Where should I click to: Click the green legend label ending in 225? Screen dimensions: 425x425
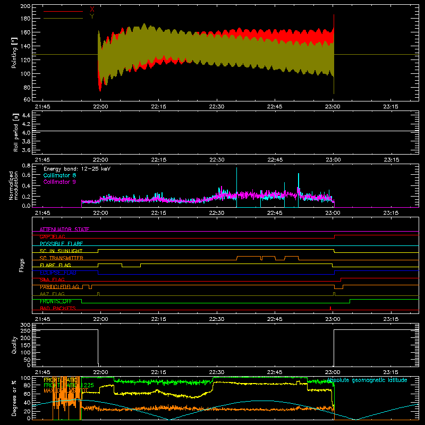pos(69,385)
